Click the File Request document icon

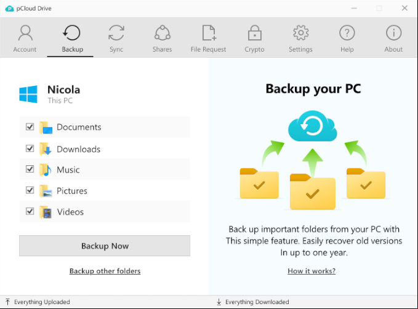(x=209, y=33)
